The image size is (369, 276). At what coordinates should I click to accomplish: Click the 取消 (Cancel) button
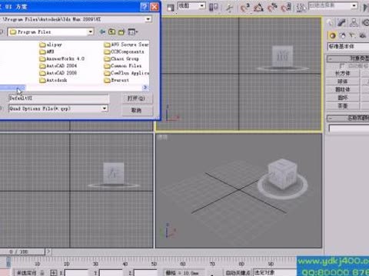point(137,110)
